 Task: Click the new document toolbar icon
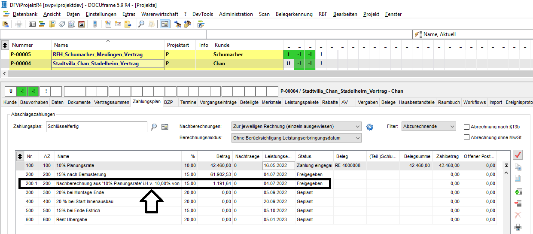point(108,24)
